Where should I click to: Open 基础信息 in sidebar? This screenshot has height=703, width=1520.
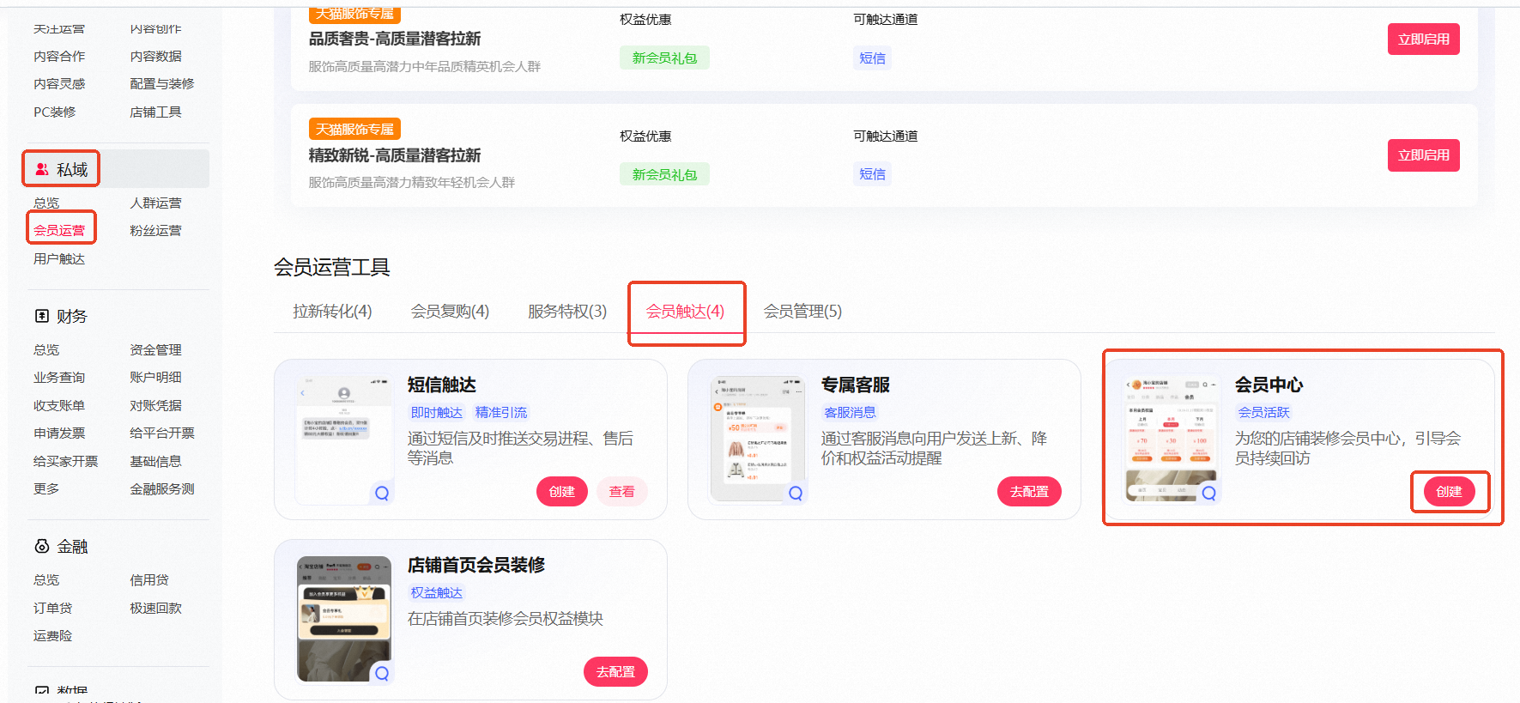(x=155, y=461)
